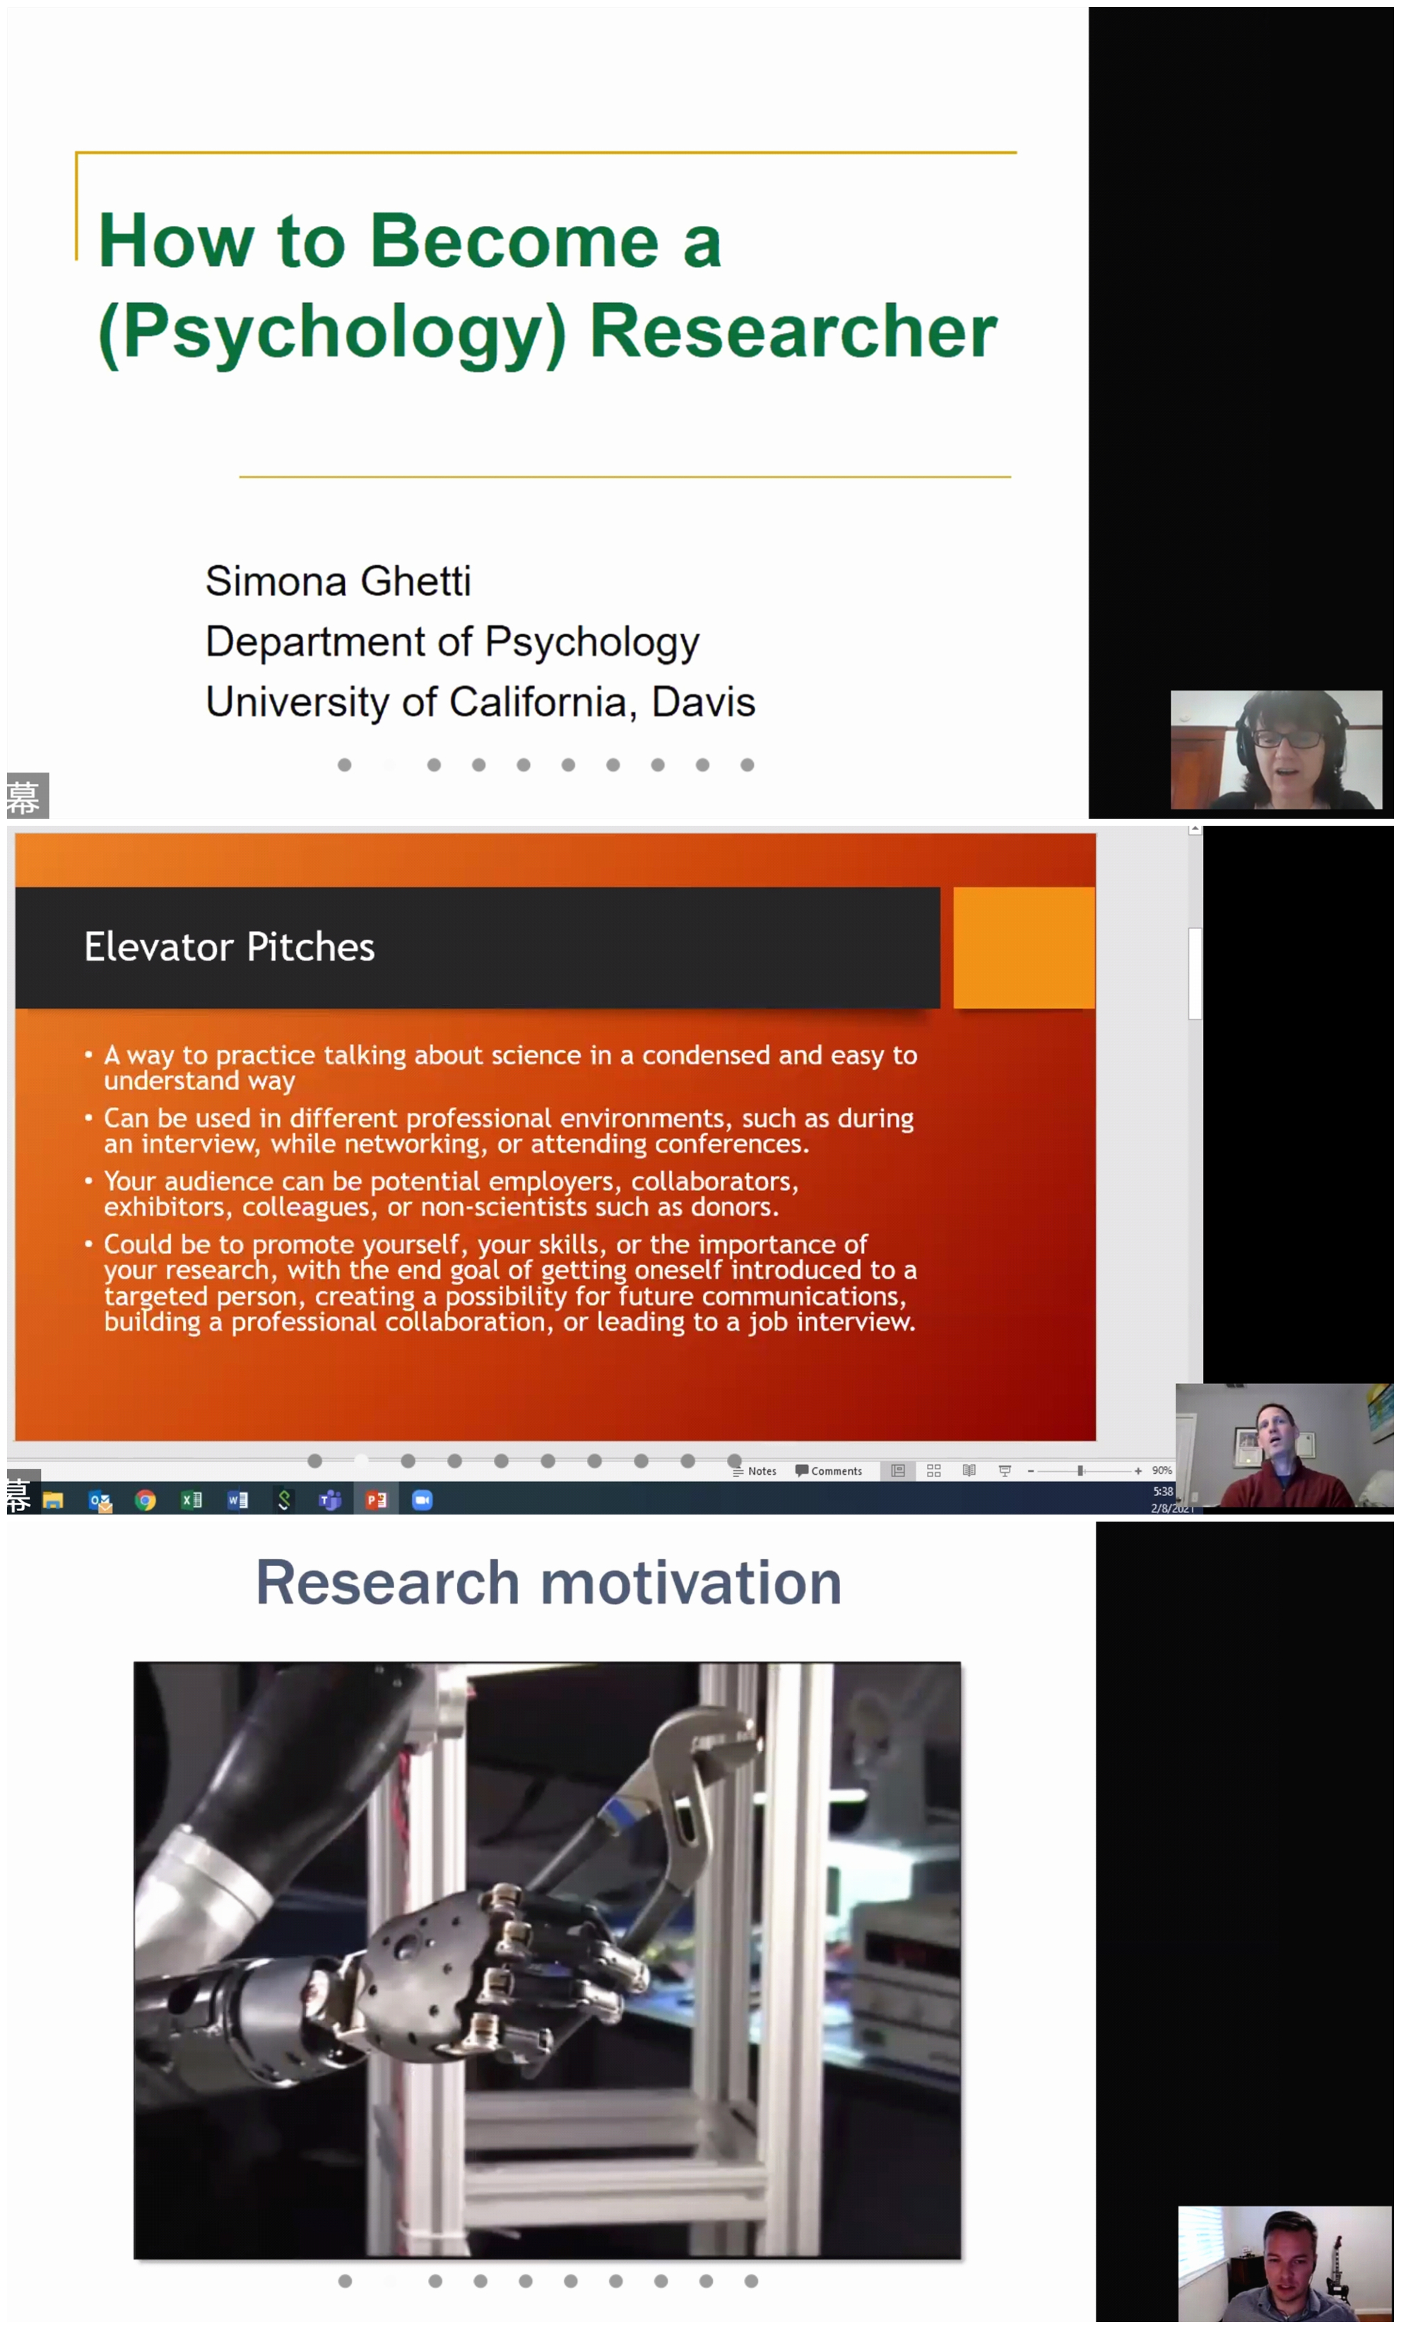The width and height of the screenshot is (1401, 2329).
Task: Switch to Normal view
Action: tap(898, 1470)
